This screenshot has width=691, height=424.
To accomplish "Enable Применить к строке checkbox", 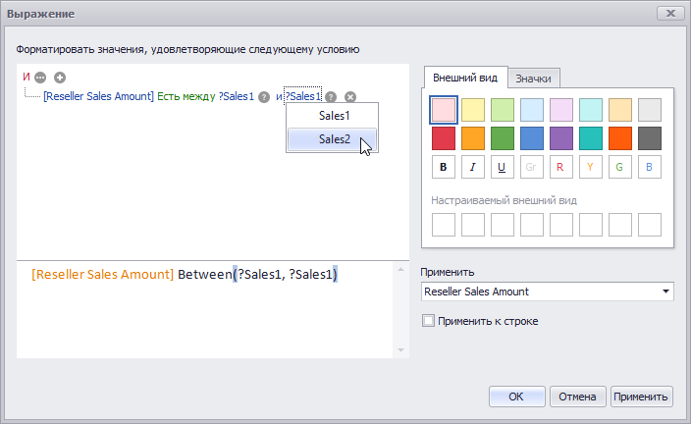I will tap(428, 320).
